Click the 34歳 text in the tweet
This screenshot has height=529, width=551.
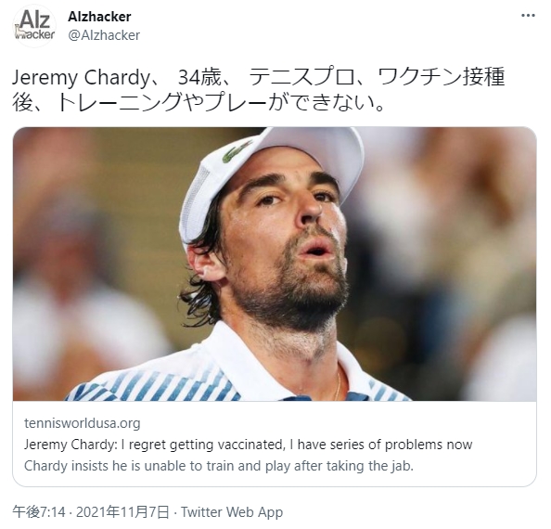pos(199,77)
